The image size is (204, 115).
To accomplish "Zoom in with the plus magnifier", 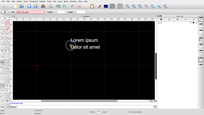I will 128,6.
